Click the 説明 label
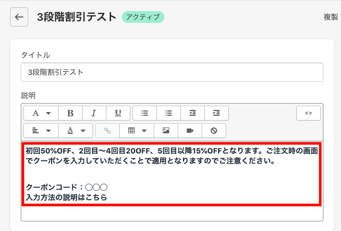 28,96
